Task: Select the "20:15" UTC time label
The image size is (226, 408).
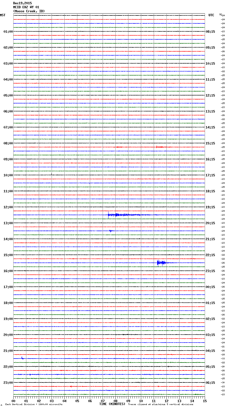Action: pos(210,223)
